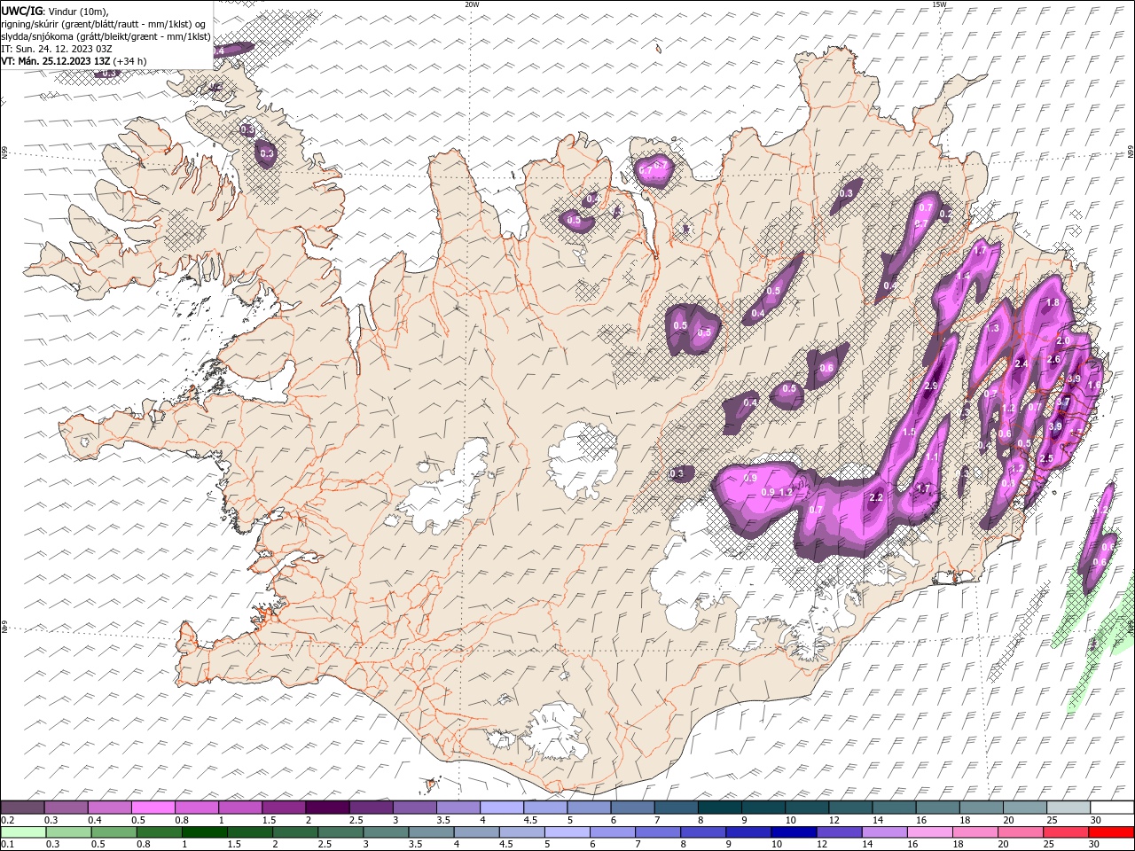Click the '0.2' label under the upper snow scale
The image size is (1135, 851).
click(7, 821)
